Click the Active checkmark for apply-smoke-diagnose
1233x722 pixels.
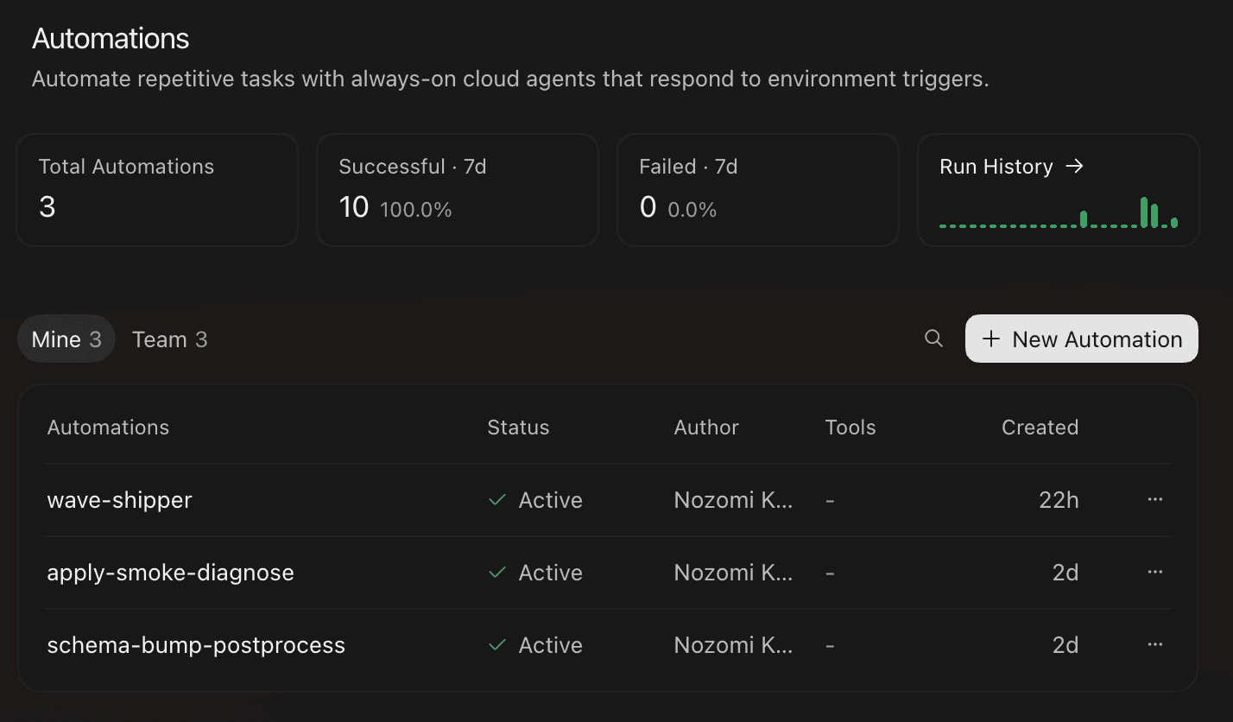tap(497, 573)
